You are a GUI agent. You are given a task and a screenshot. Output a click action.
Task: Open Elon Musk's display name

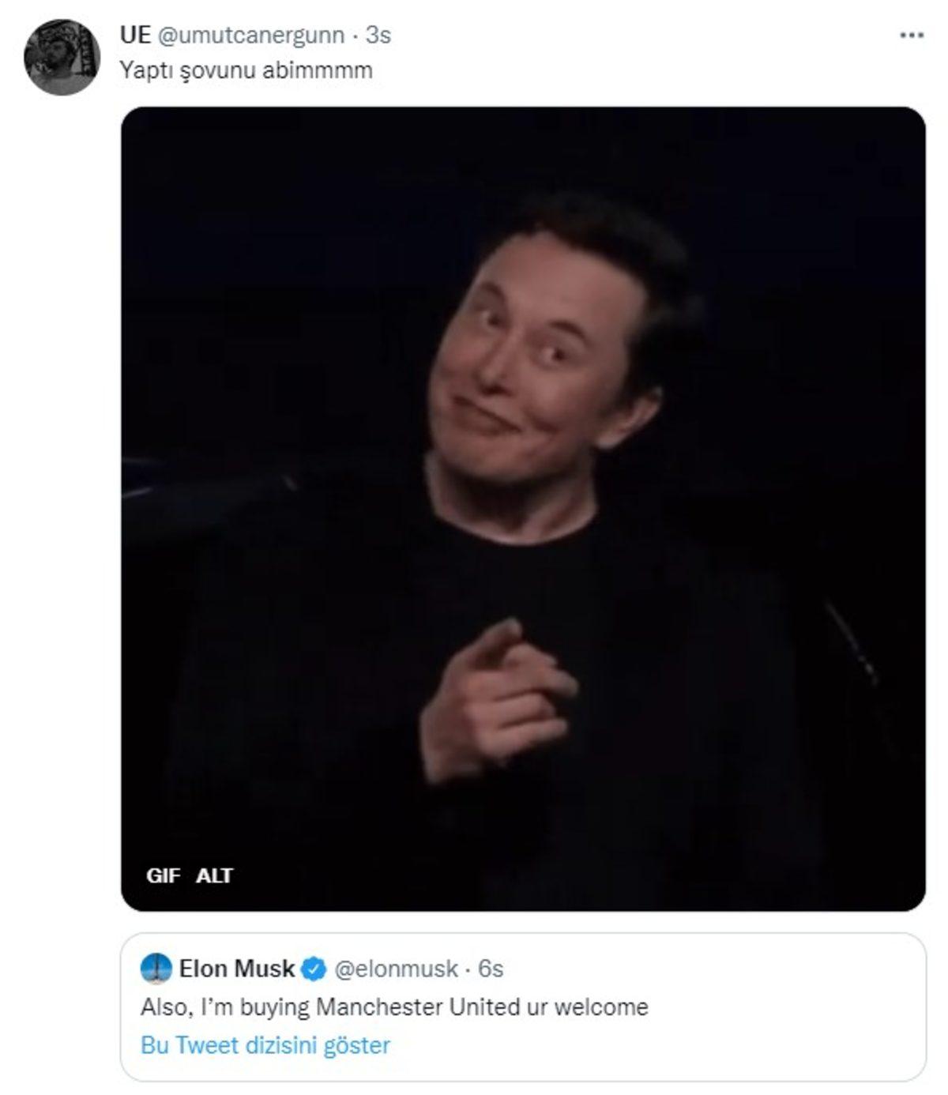pos(237,966)
